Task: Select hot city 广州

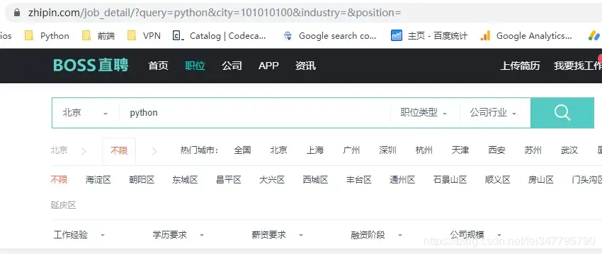Action: 351,150
